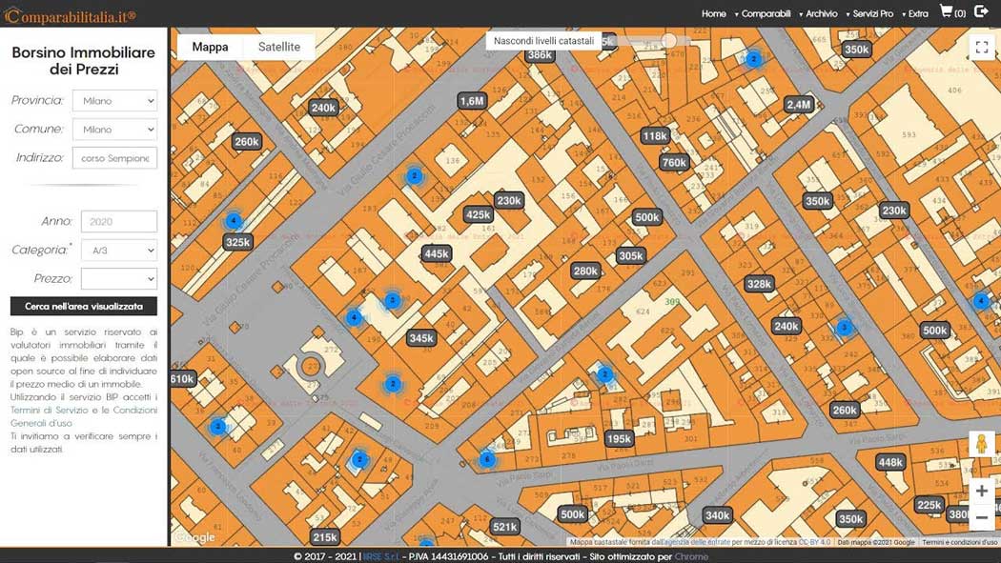Click the 1,6M price marker
Screen dimensions: 1001x563
click(472, 100)
